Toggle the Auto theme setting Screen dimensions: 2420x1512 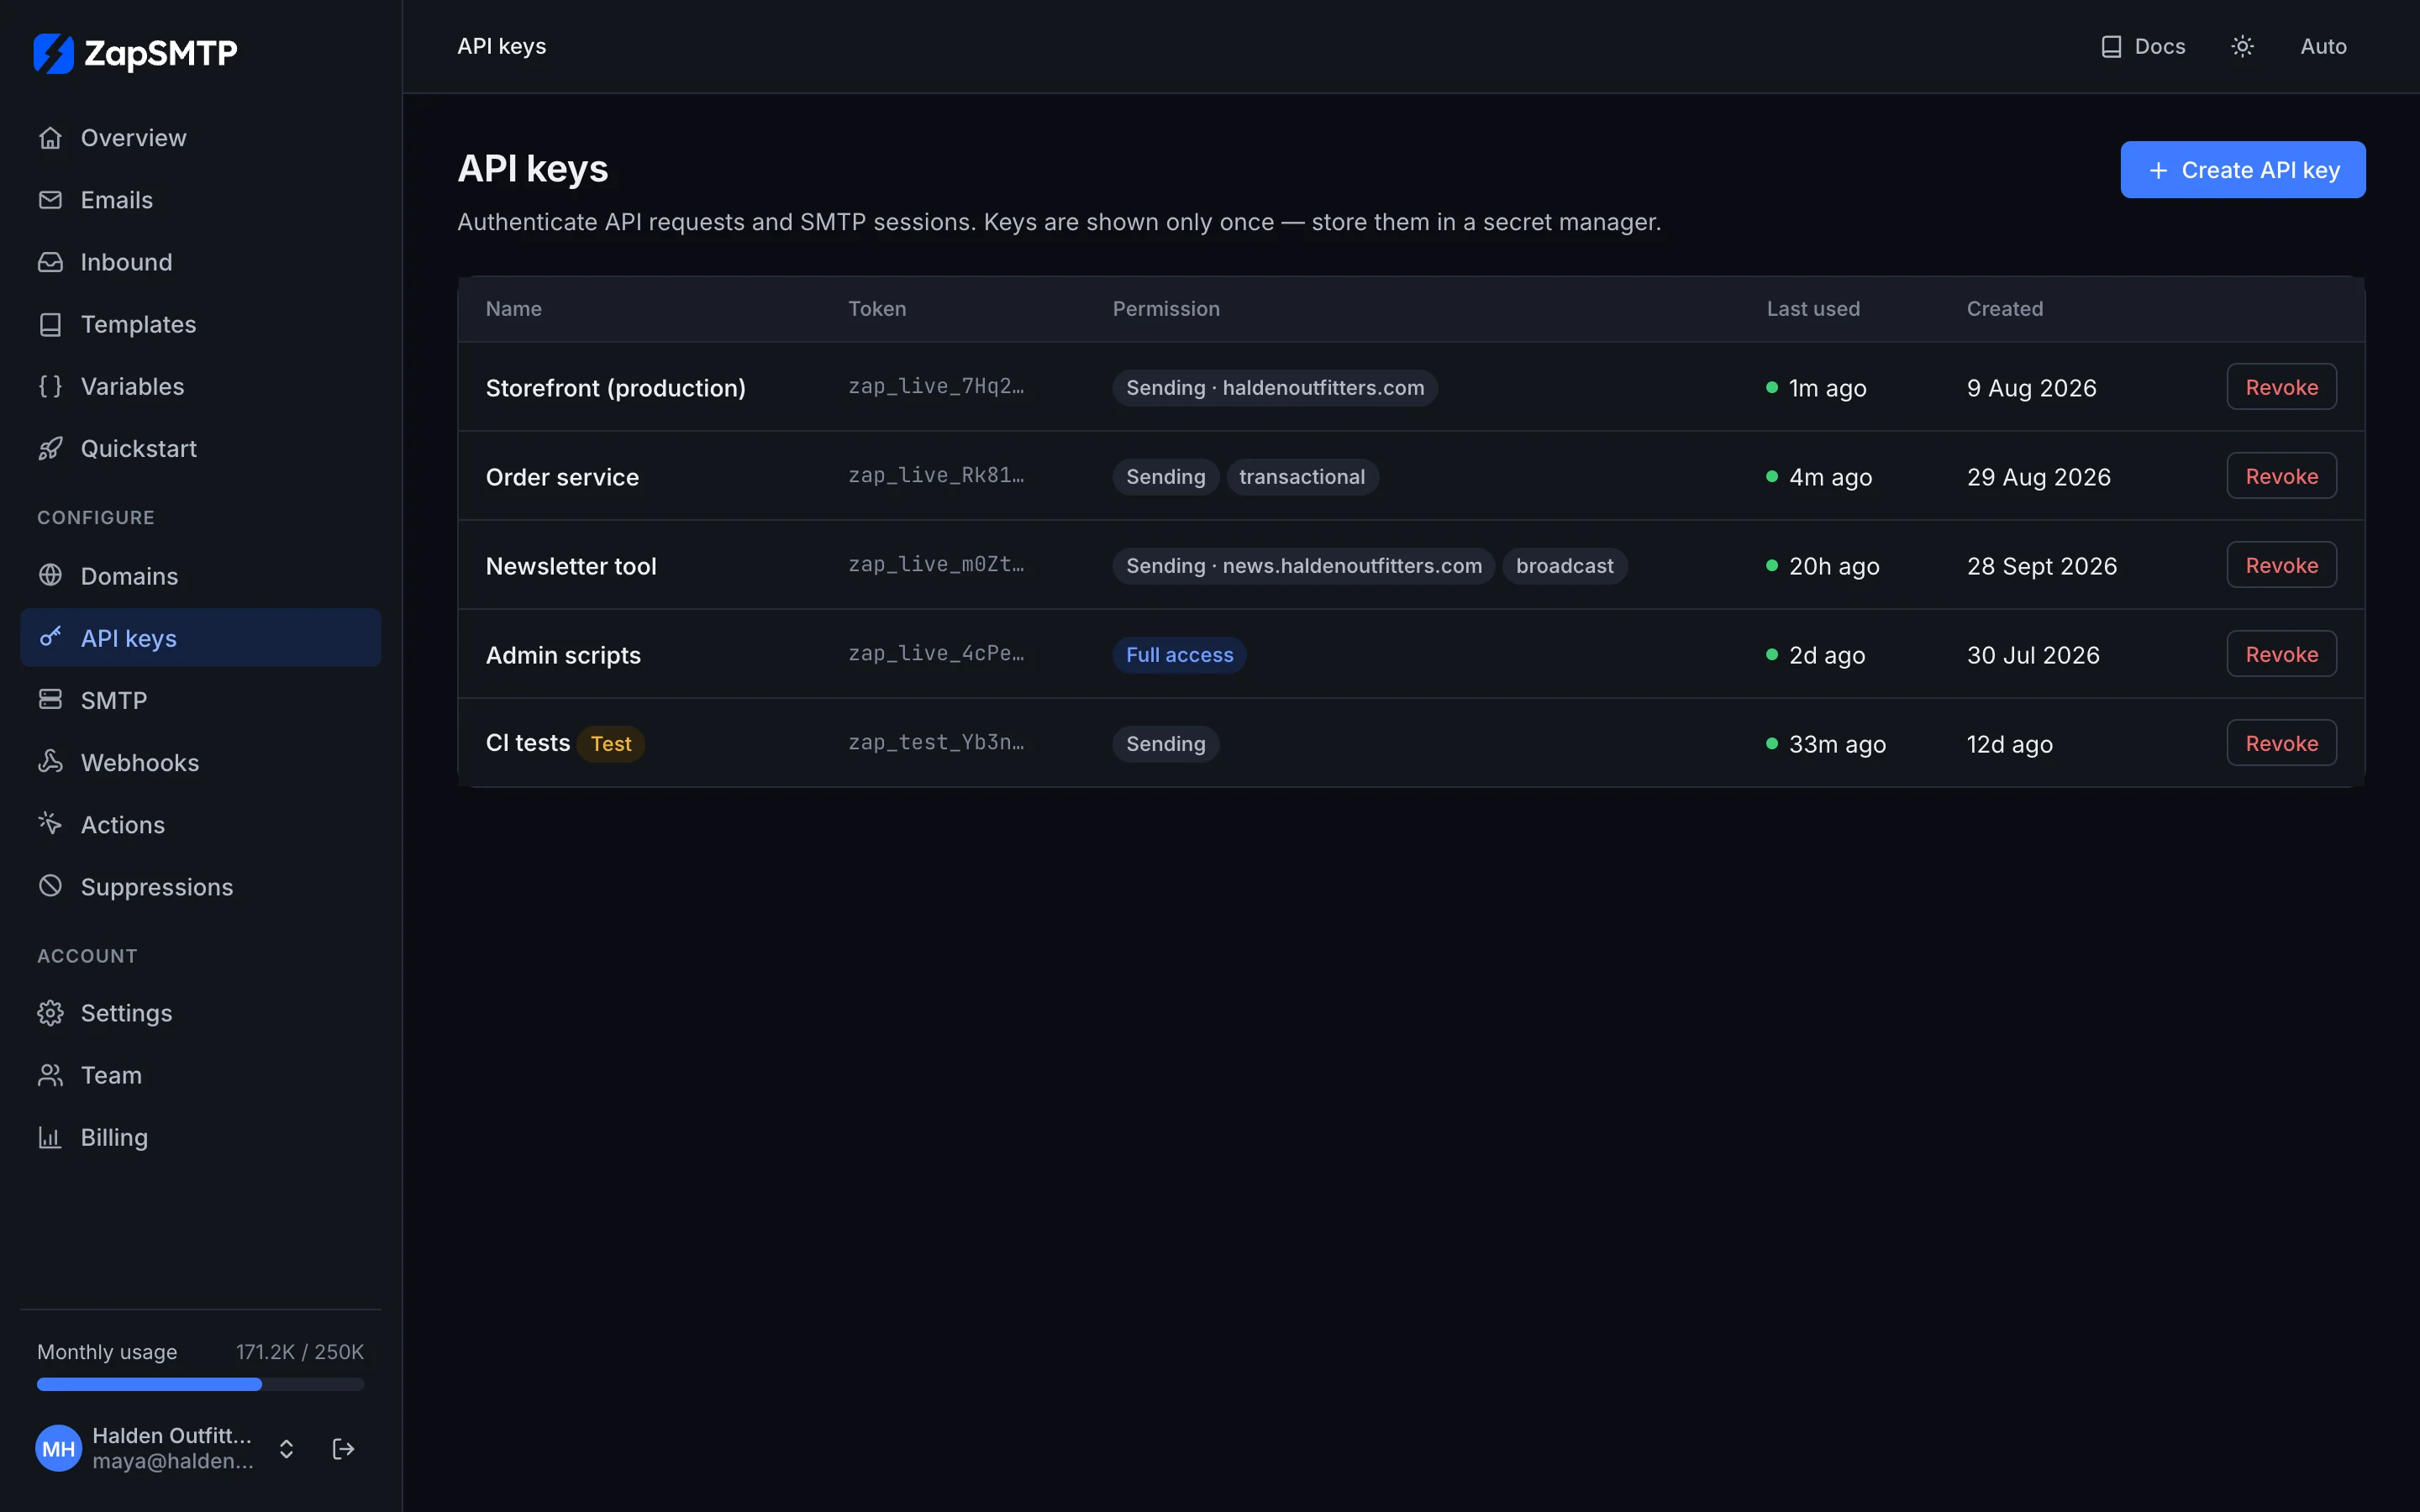click(2323, 46)
